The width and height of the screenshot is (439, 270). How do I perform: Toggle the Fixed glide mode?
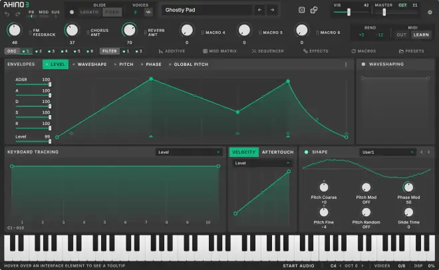click(x=112, y=12)
